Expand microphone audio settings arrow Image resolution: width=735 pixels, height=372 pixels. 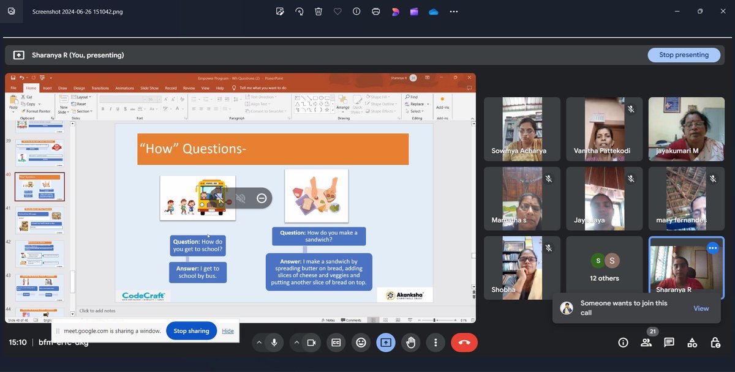click(259, 343)
